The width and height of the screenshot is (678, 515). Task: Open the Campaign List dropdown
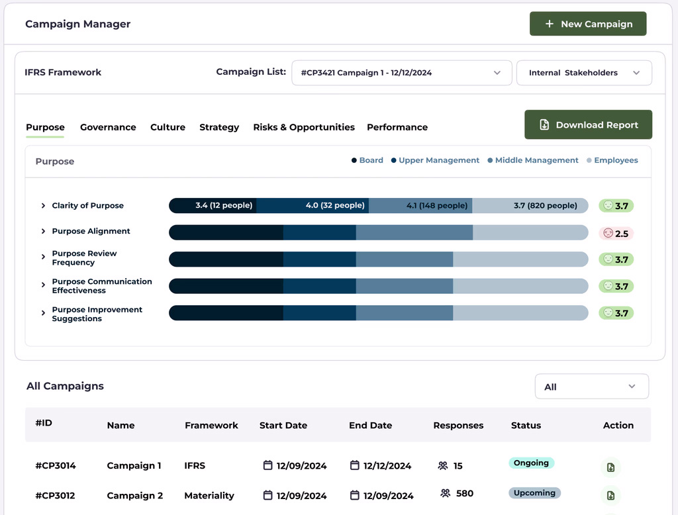pos(401,73)
